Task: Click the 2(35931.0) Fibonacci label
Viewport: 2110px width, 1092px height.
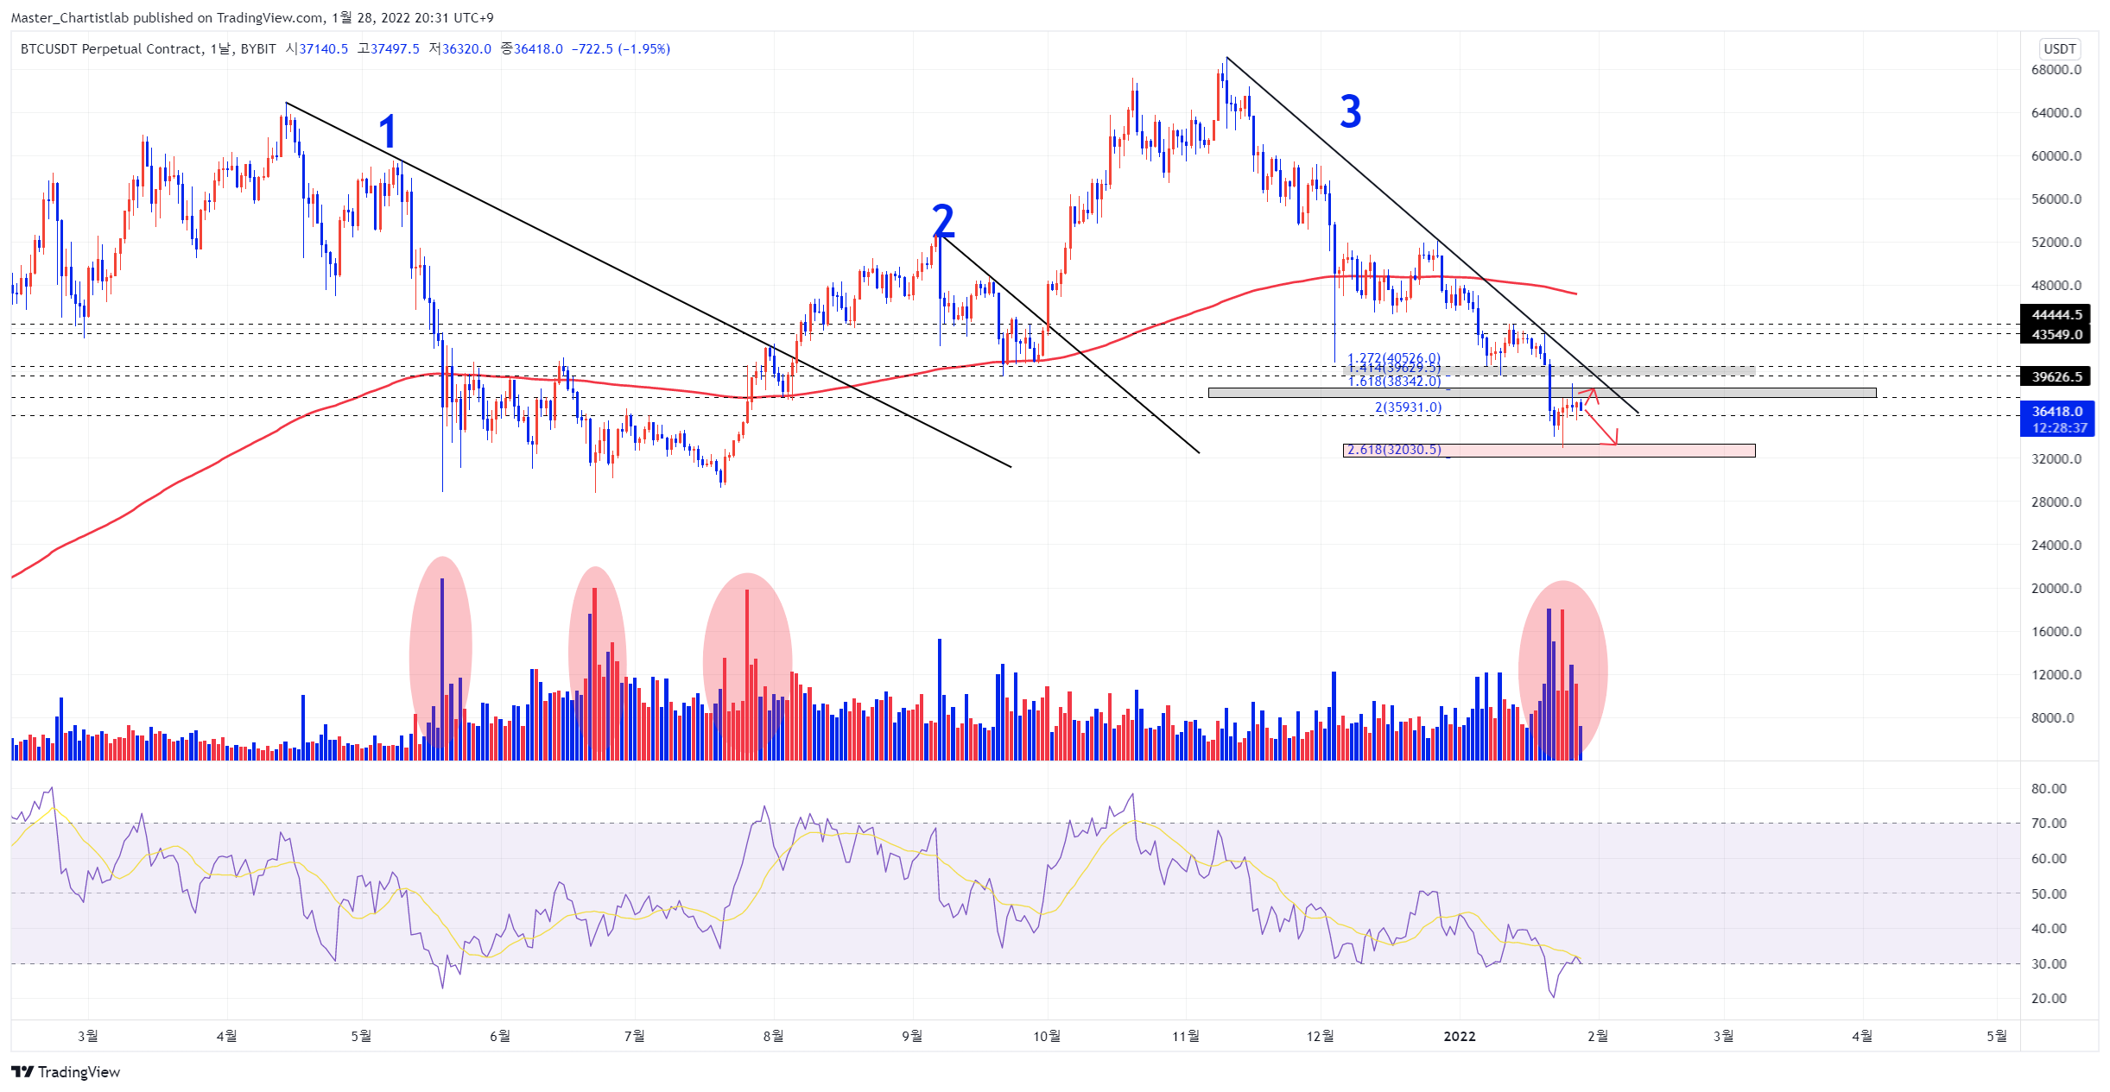Action: pyautogui.click(x=1408, y=407)
